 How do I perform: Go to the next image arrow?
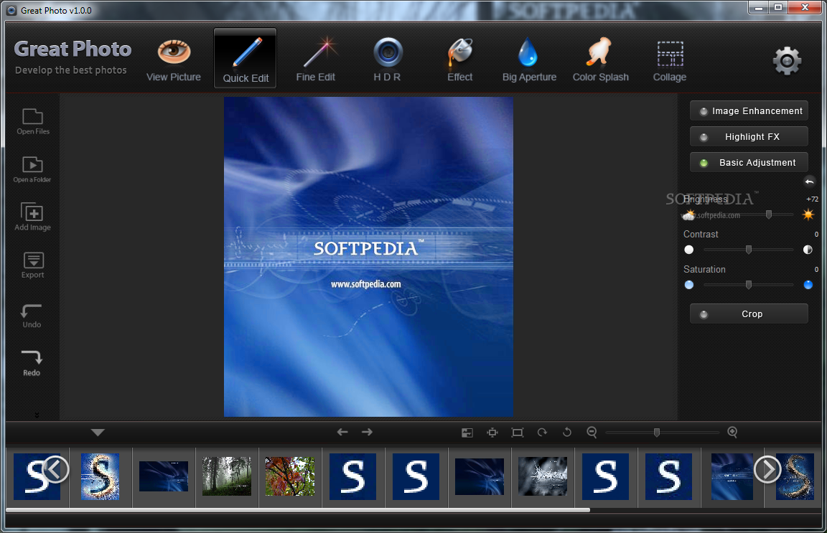(367, 433)
